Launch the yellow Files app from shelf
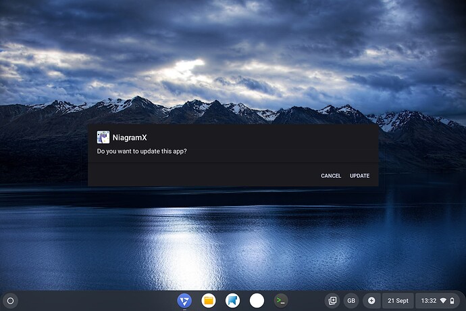The width and height of the screenshot is (466, 311). click(x=209, y=301)
